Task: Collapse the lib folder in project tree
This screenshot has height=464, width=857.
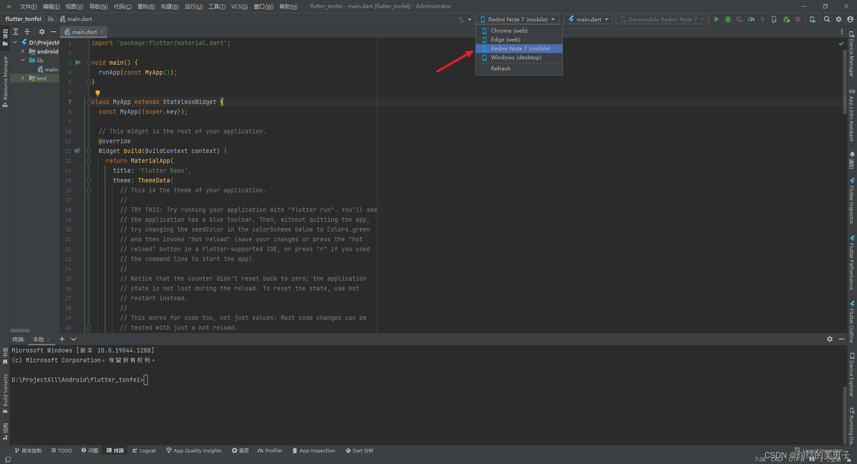Action: pos(23,60)
